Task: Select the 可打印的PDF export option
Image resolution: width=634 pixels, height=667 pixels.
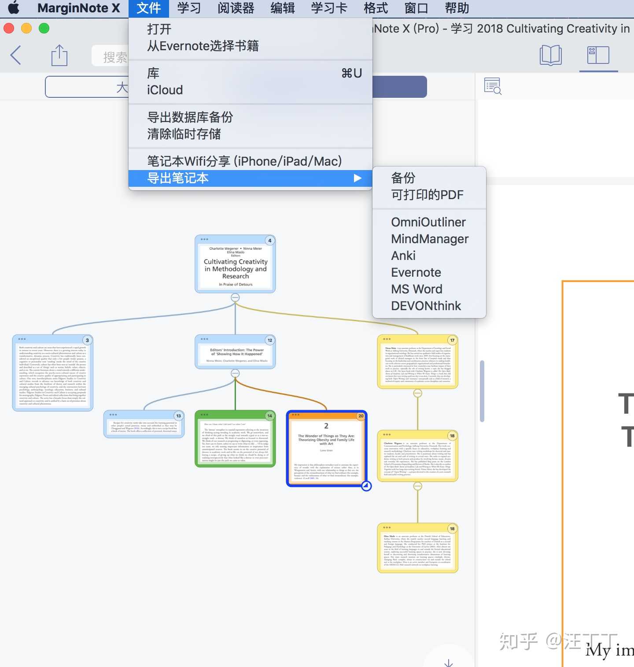Action: 427,195
